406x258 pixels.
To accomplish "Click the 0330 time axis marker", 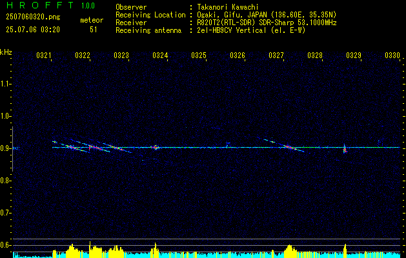I will (392, 55).
